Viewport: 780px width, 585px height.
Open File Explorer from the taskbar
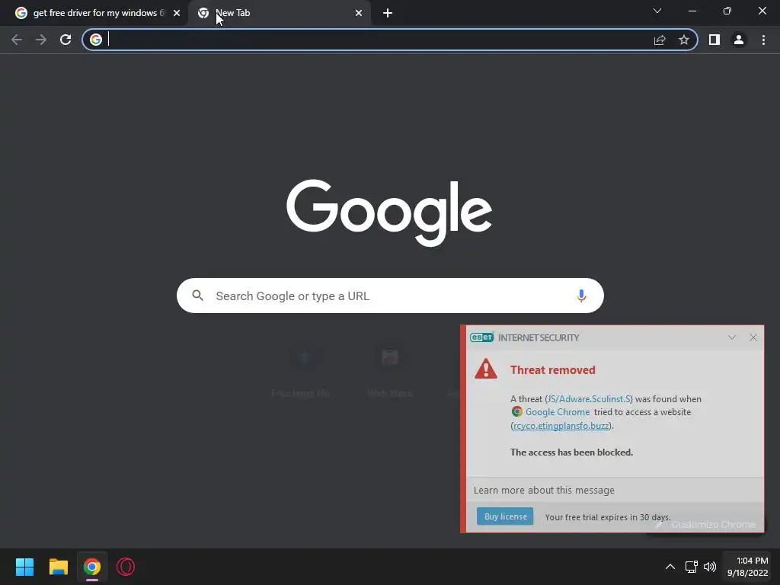(58, 567)
